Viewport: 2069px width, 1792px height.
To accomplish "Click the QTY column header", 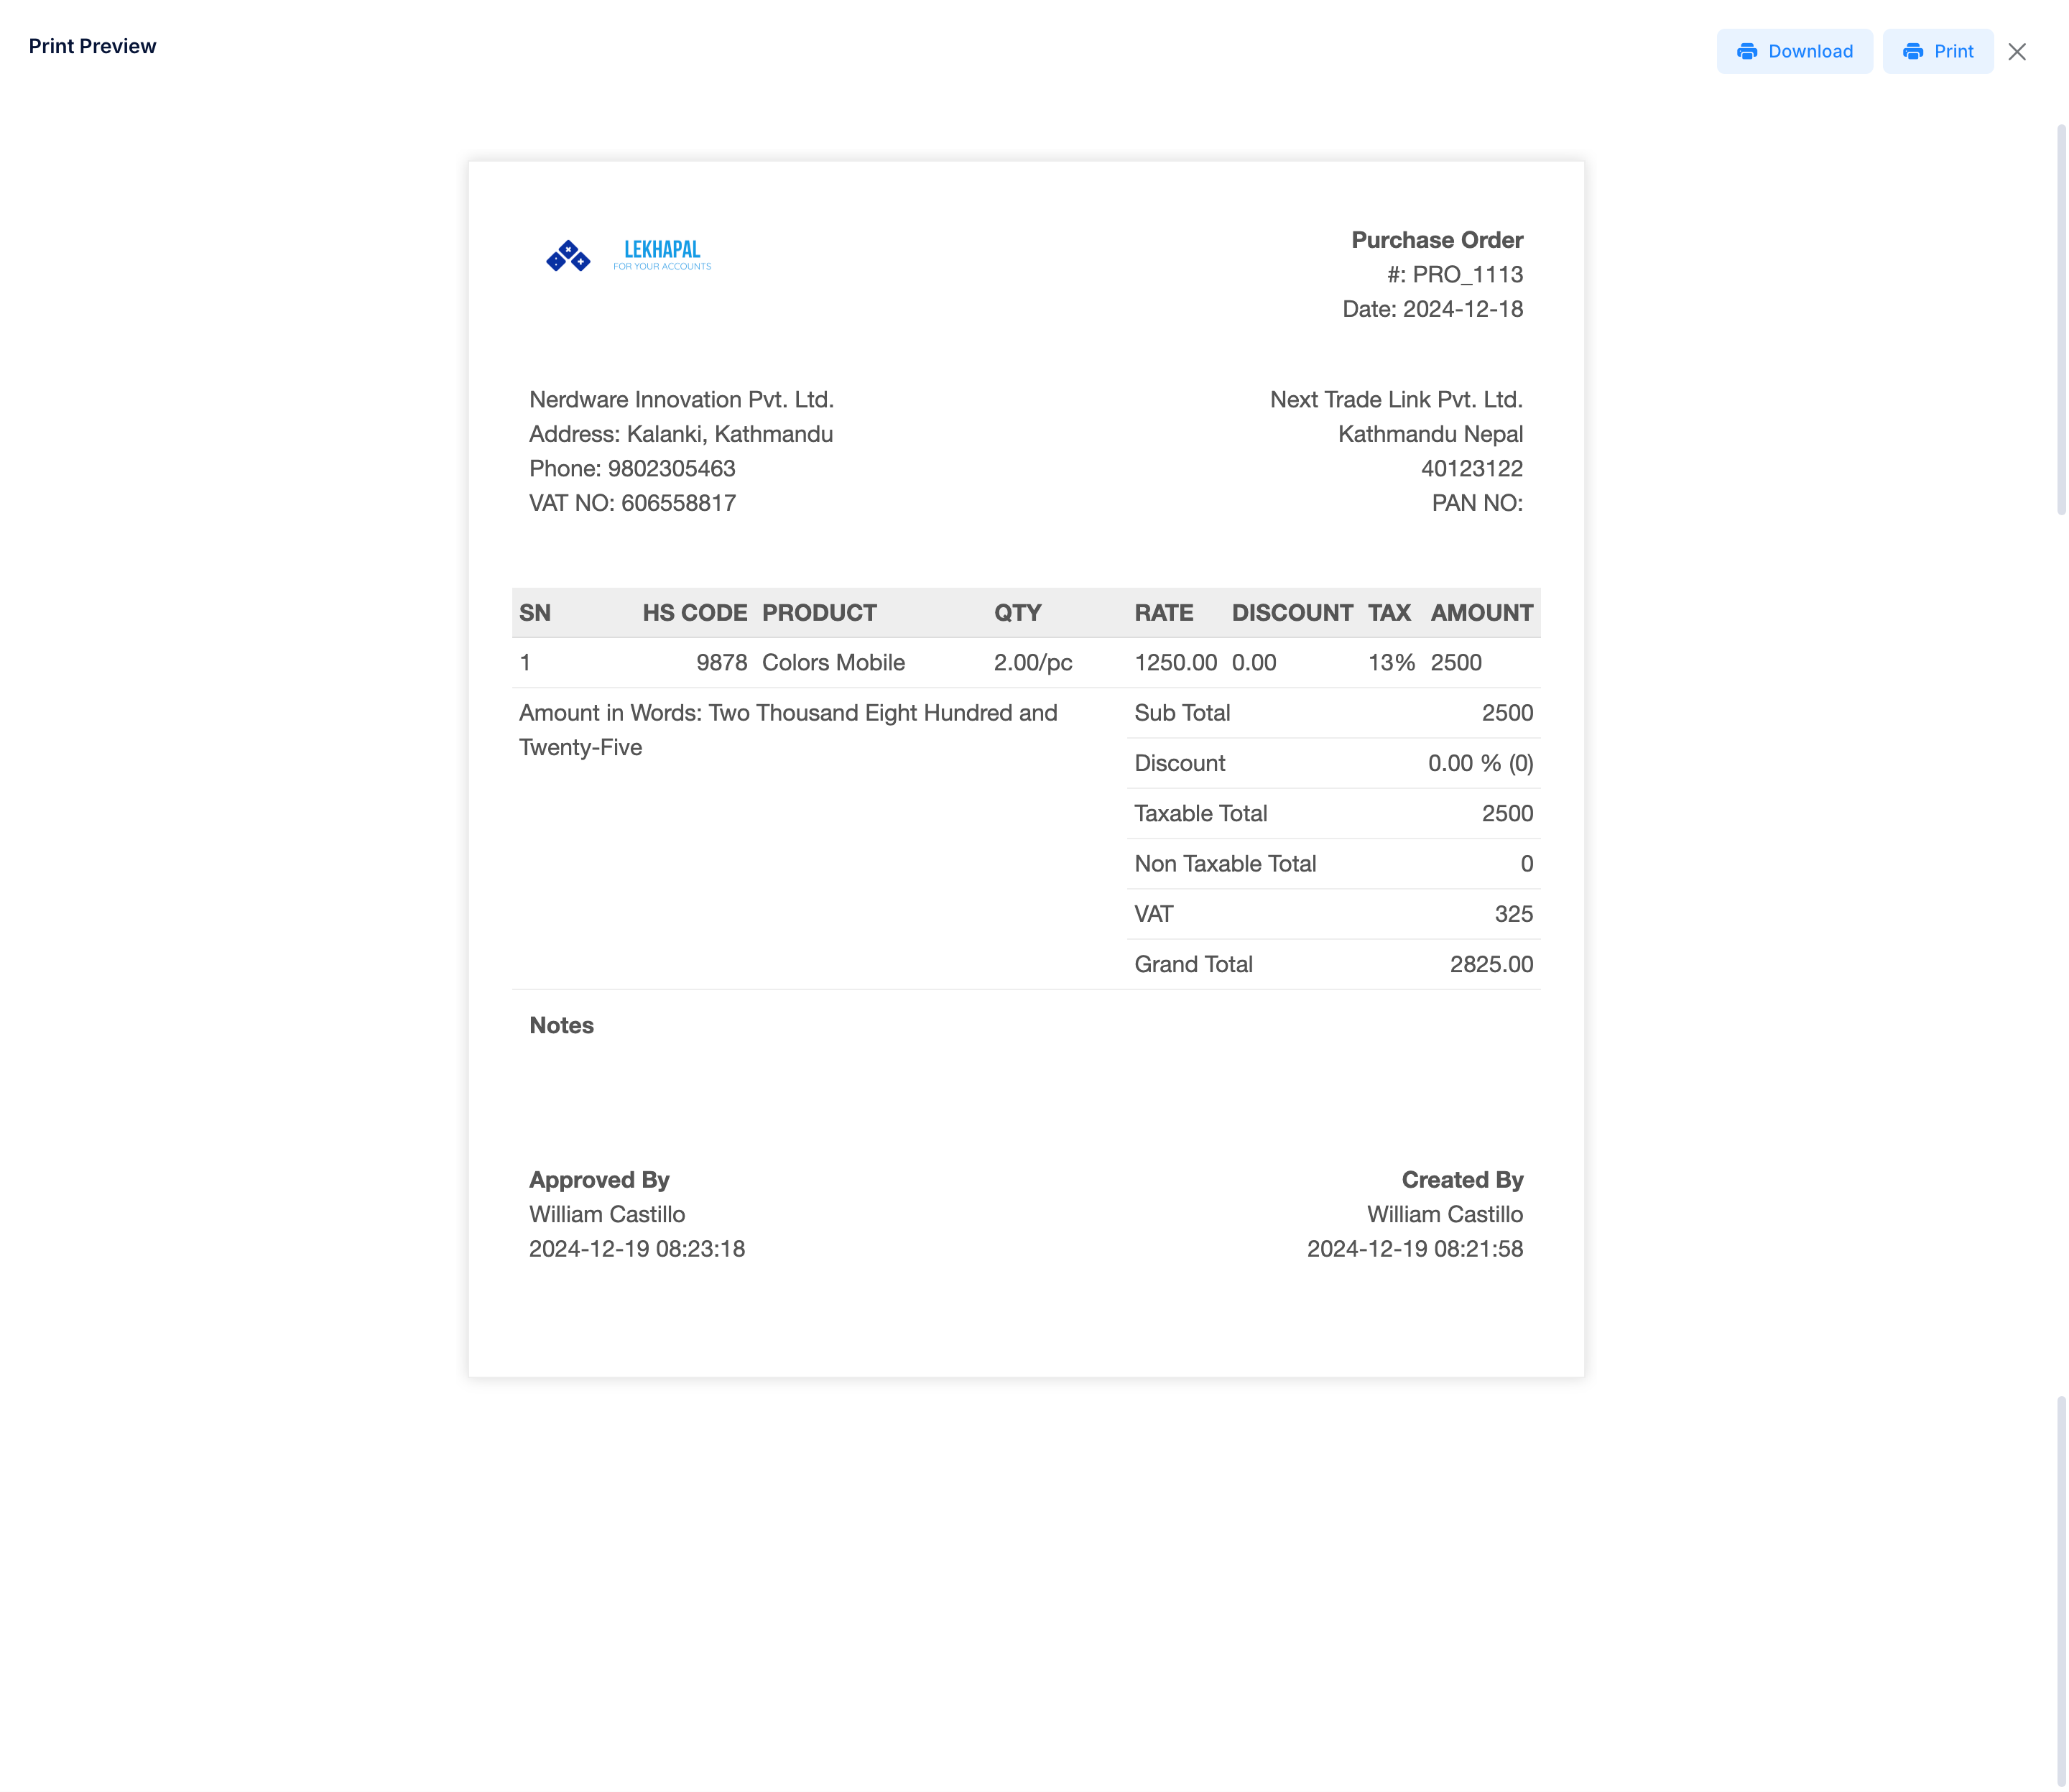I will point(1017,612).
